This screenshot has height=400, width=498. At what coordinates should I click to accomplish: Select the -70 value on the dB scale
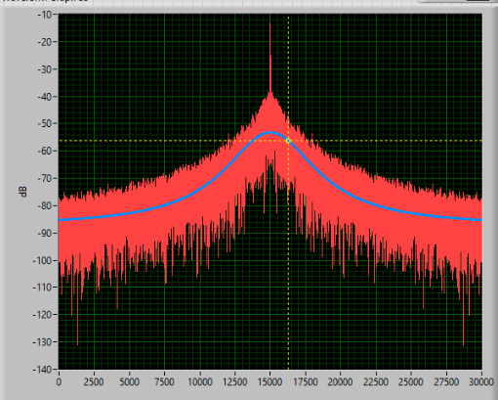(44, 179)
